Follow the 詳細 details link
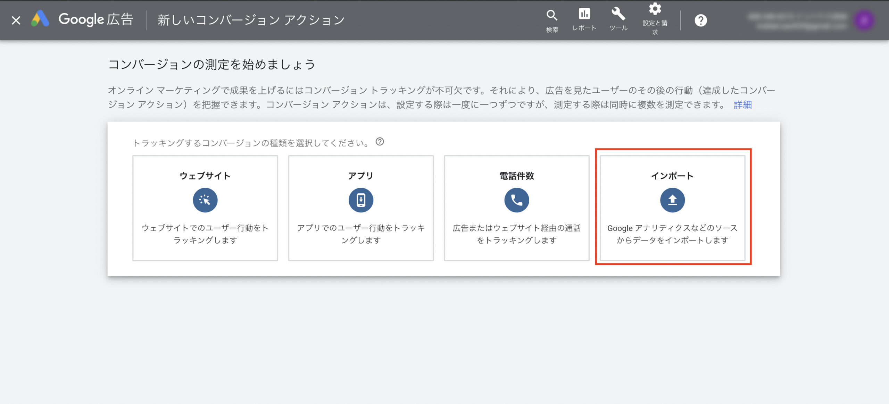889x404 pixels. 742,105
